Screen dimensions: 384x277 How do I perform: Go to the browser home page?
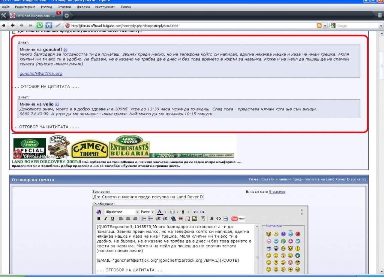[x=49, y=25]
